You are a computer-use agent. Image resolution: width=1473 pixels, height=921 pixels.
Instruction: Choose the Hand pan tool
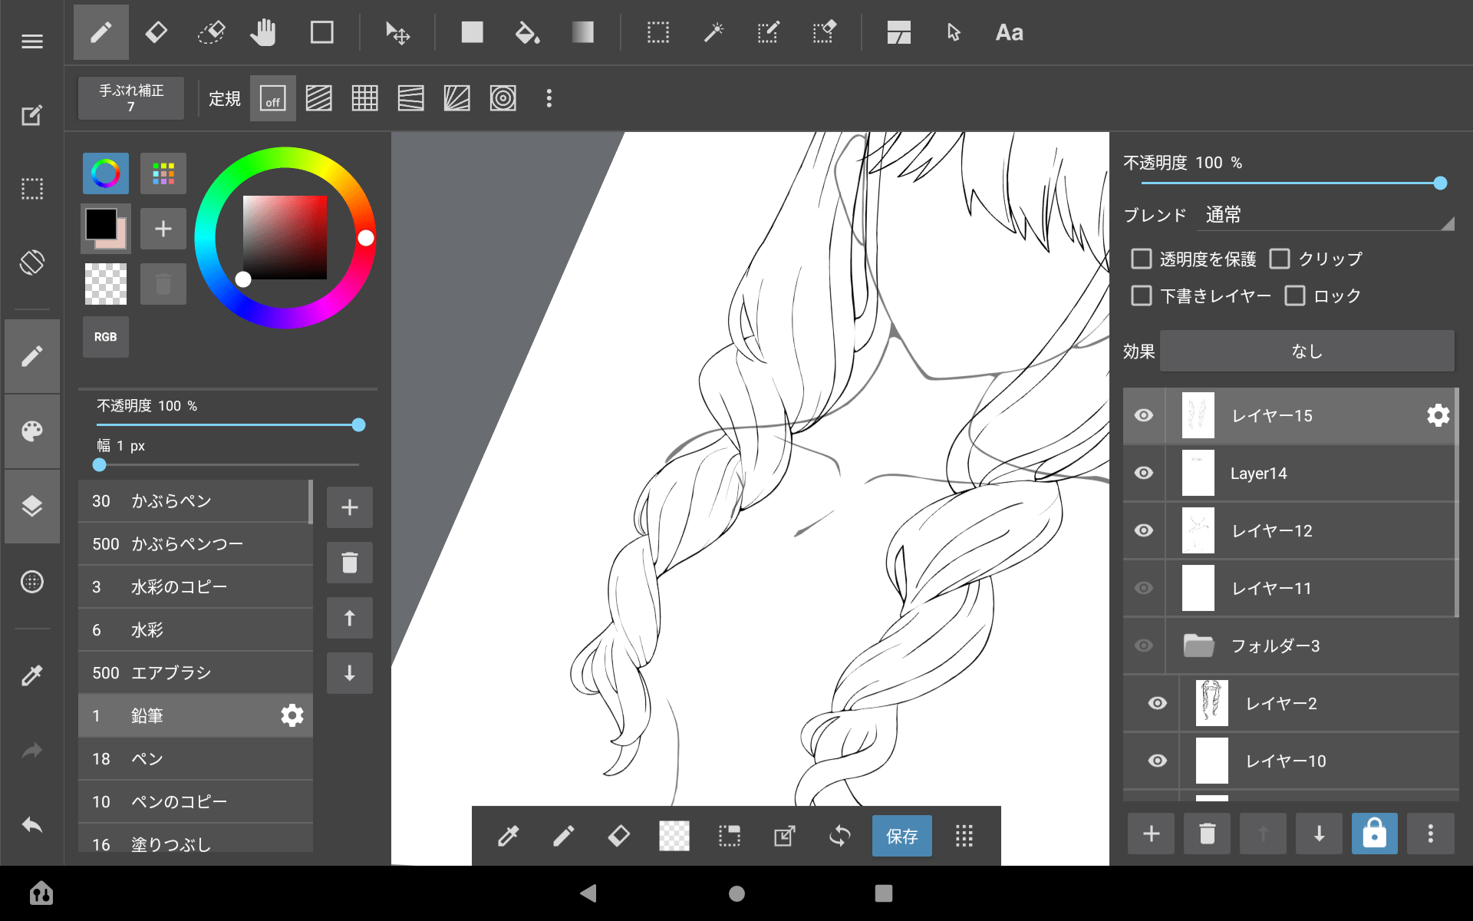click(263, 32)
